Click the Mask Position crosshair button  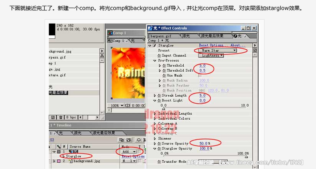[x=202, y=91]
